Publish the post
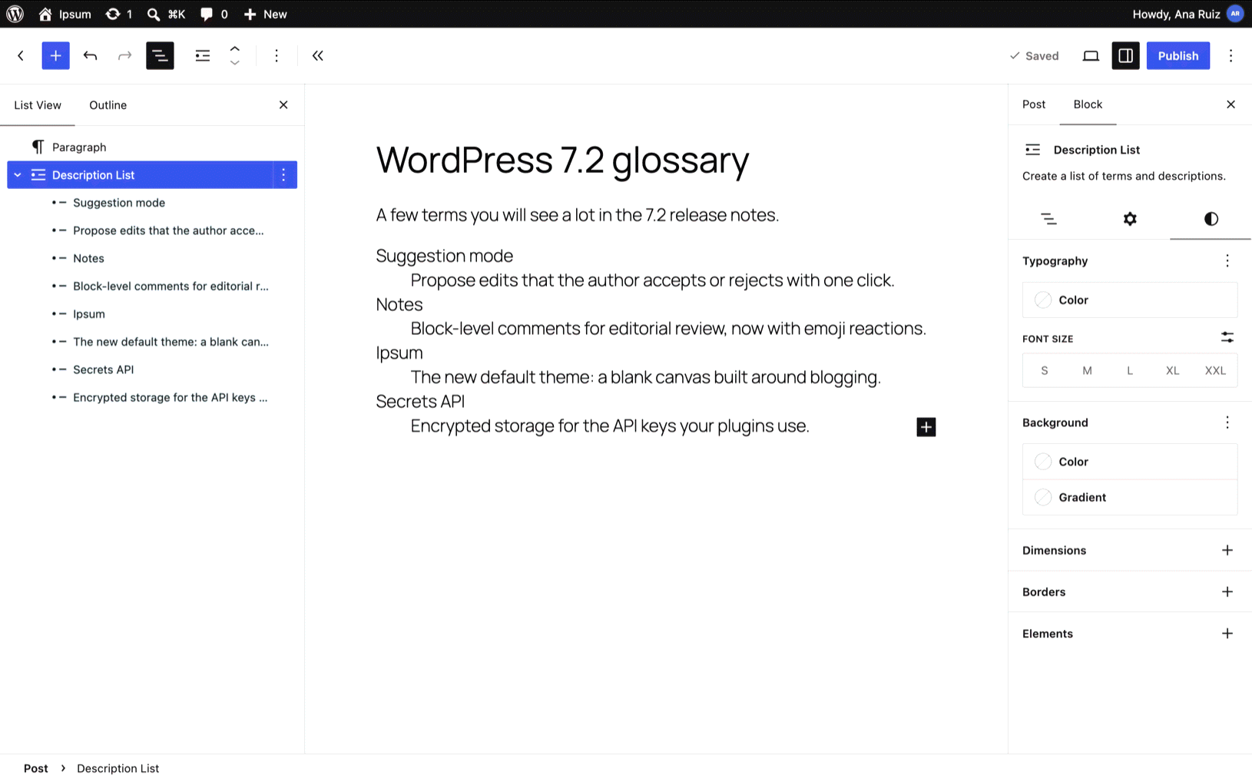This screenshot has height=782, width=1252. (x=1177, y=55)
